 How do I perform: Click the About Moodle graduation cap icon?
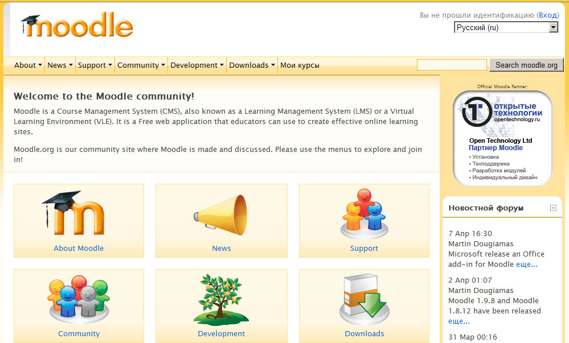tap(73, 213)
